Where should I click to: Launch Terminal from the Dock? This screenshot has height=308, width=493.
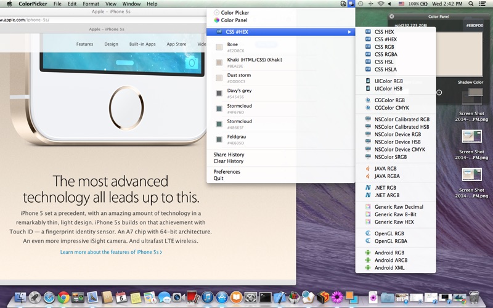265,297
